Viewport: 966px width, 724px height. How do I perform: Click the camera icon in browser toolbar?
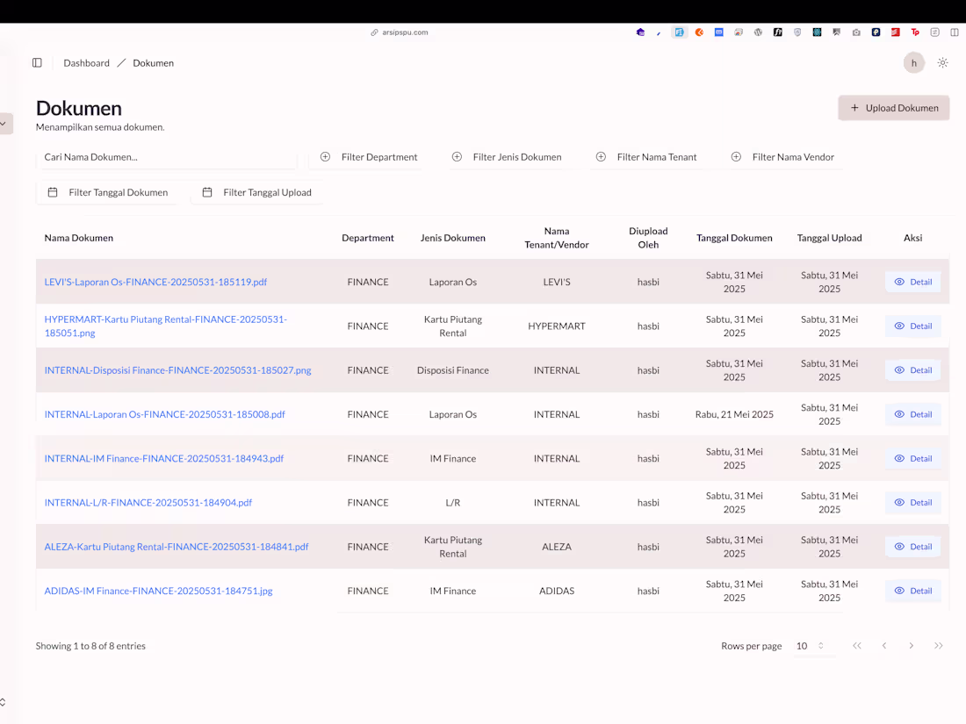tap(856, 32)
